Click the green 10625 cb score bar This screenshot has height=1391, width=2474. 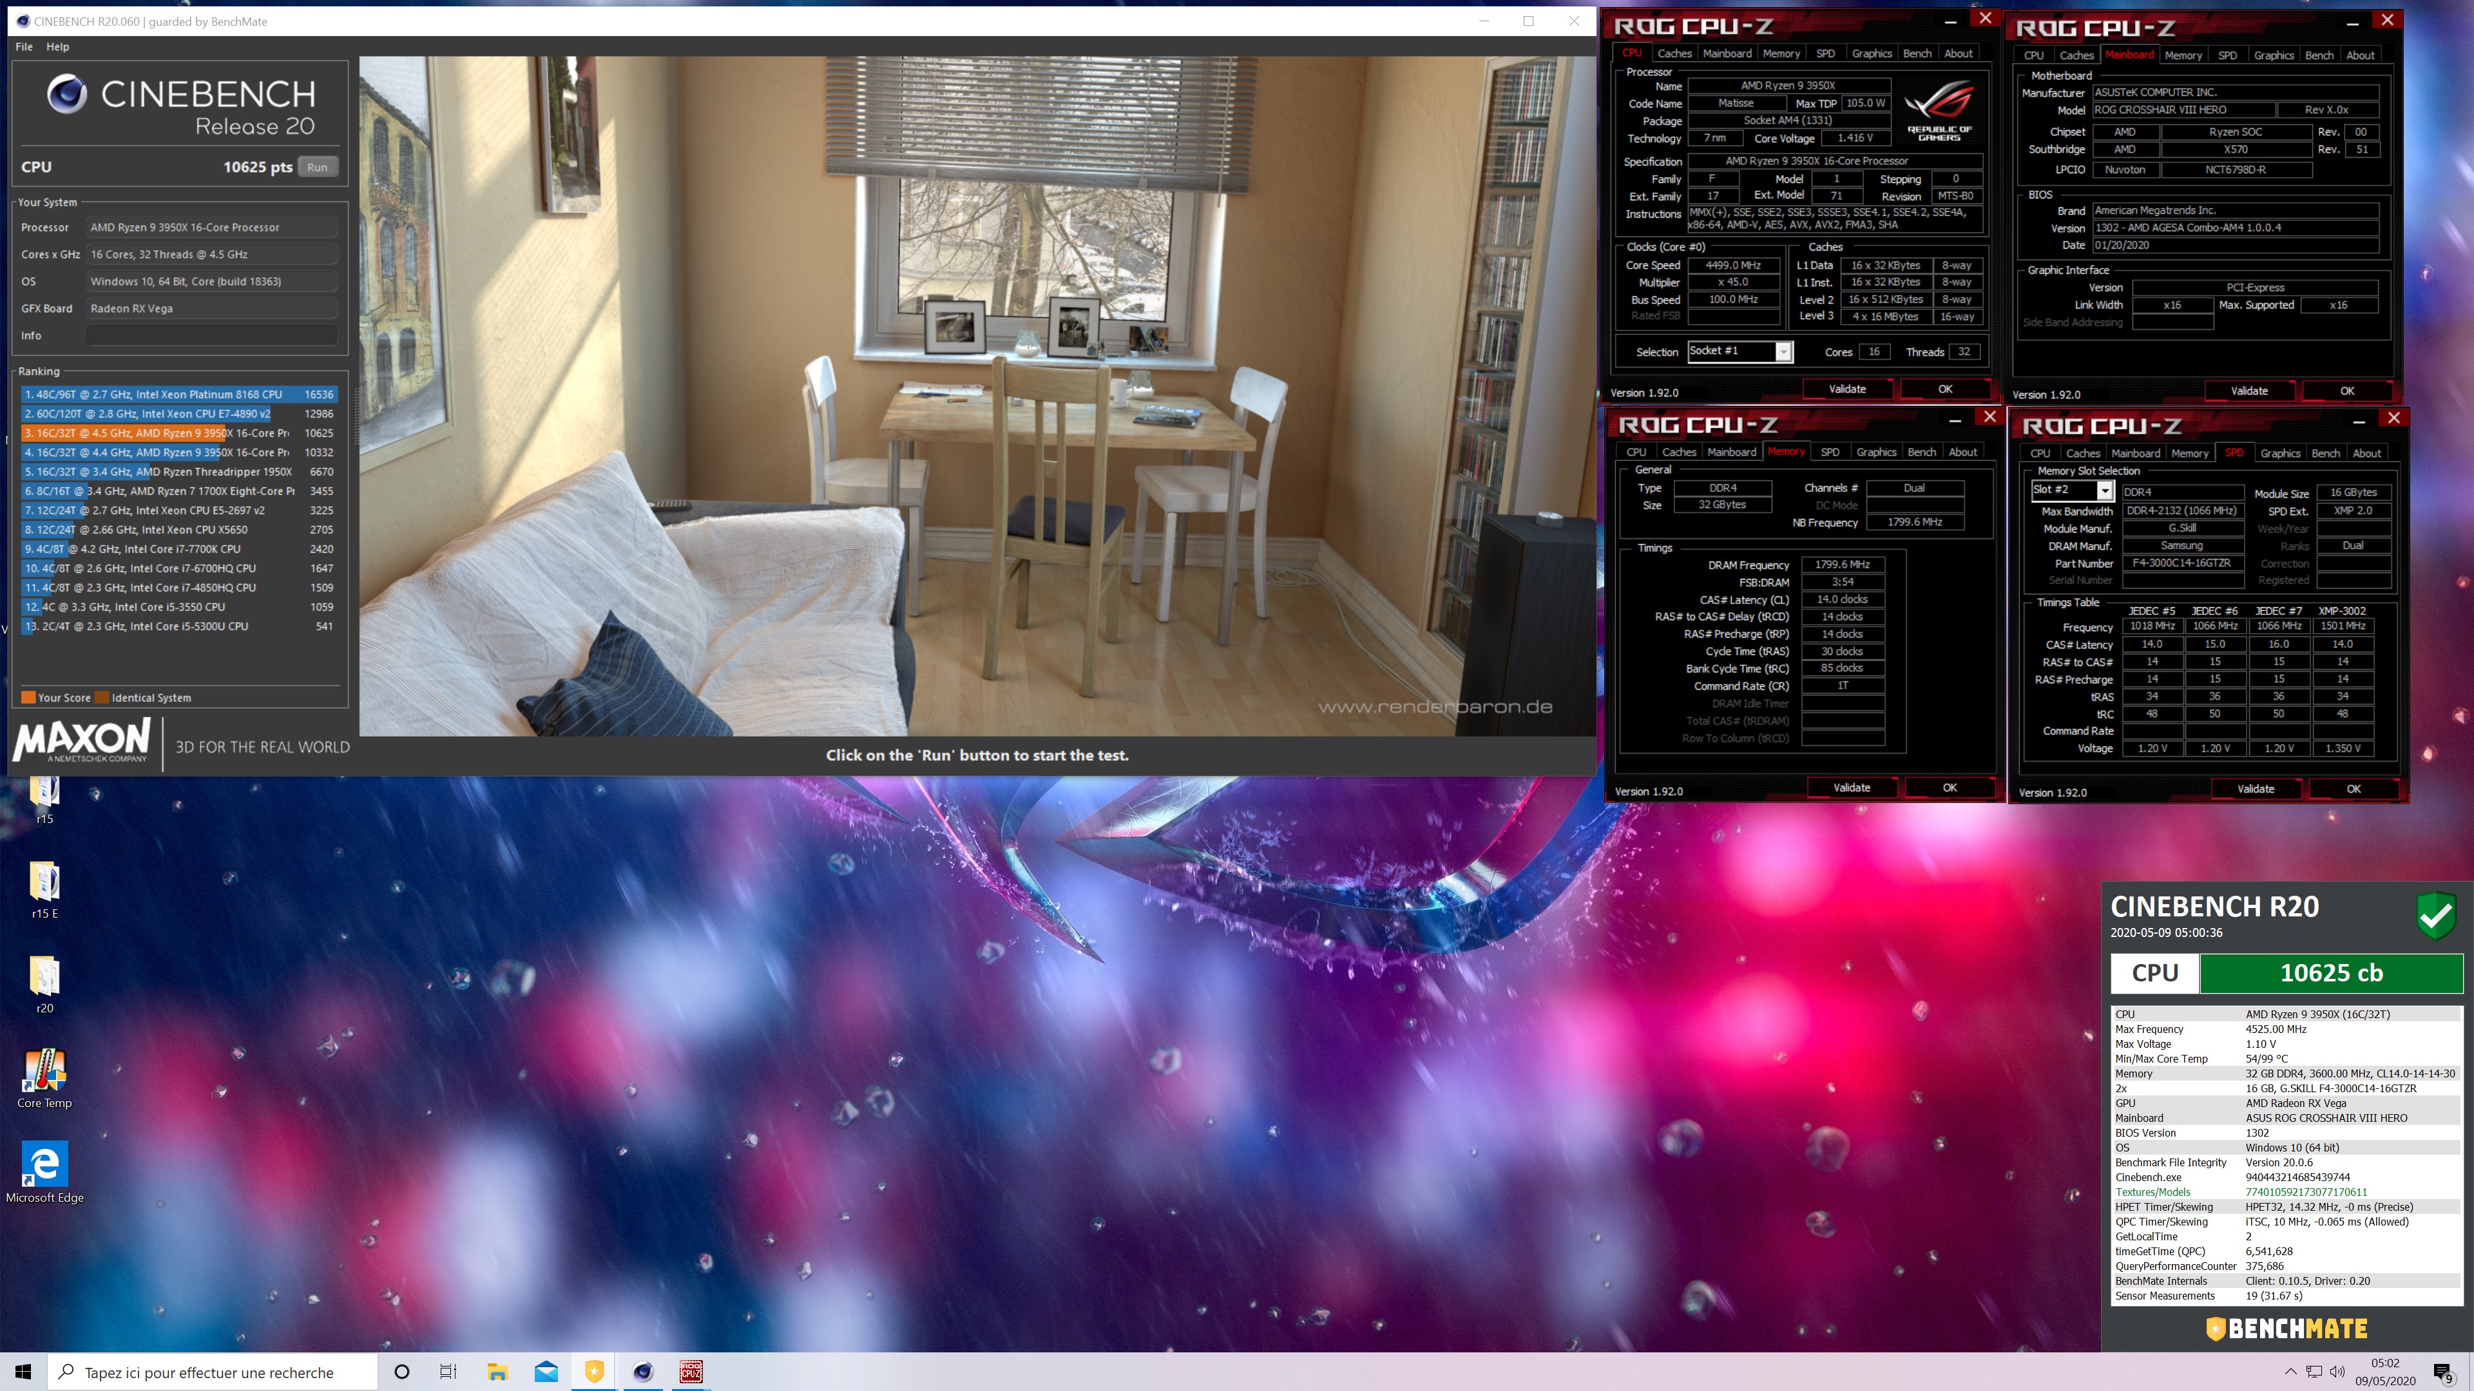point(2331,972)
